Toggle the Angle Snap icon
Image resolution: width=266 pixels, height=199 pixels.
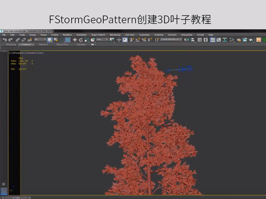[138, 40]
